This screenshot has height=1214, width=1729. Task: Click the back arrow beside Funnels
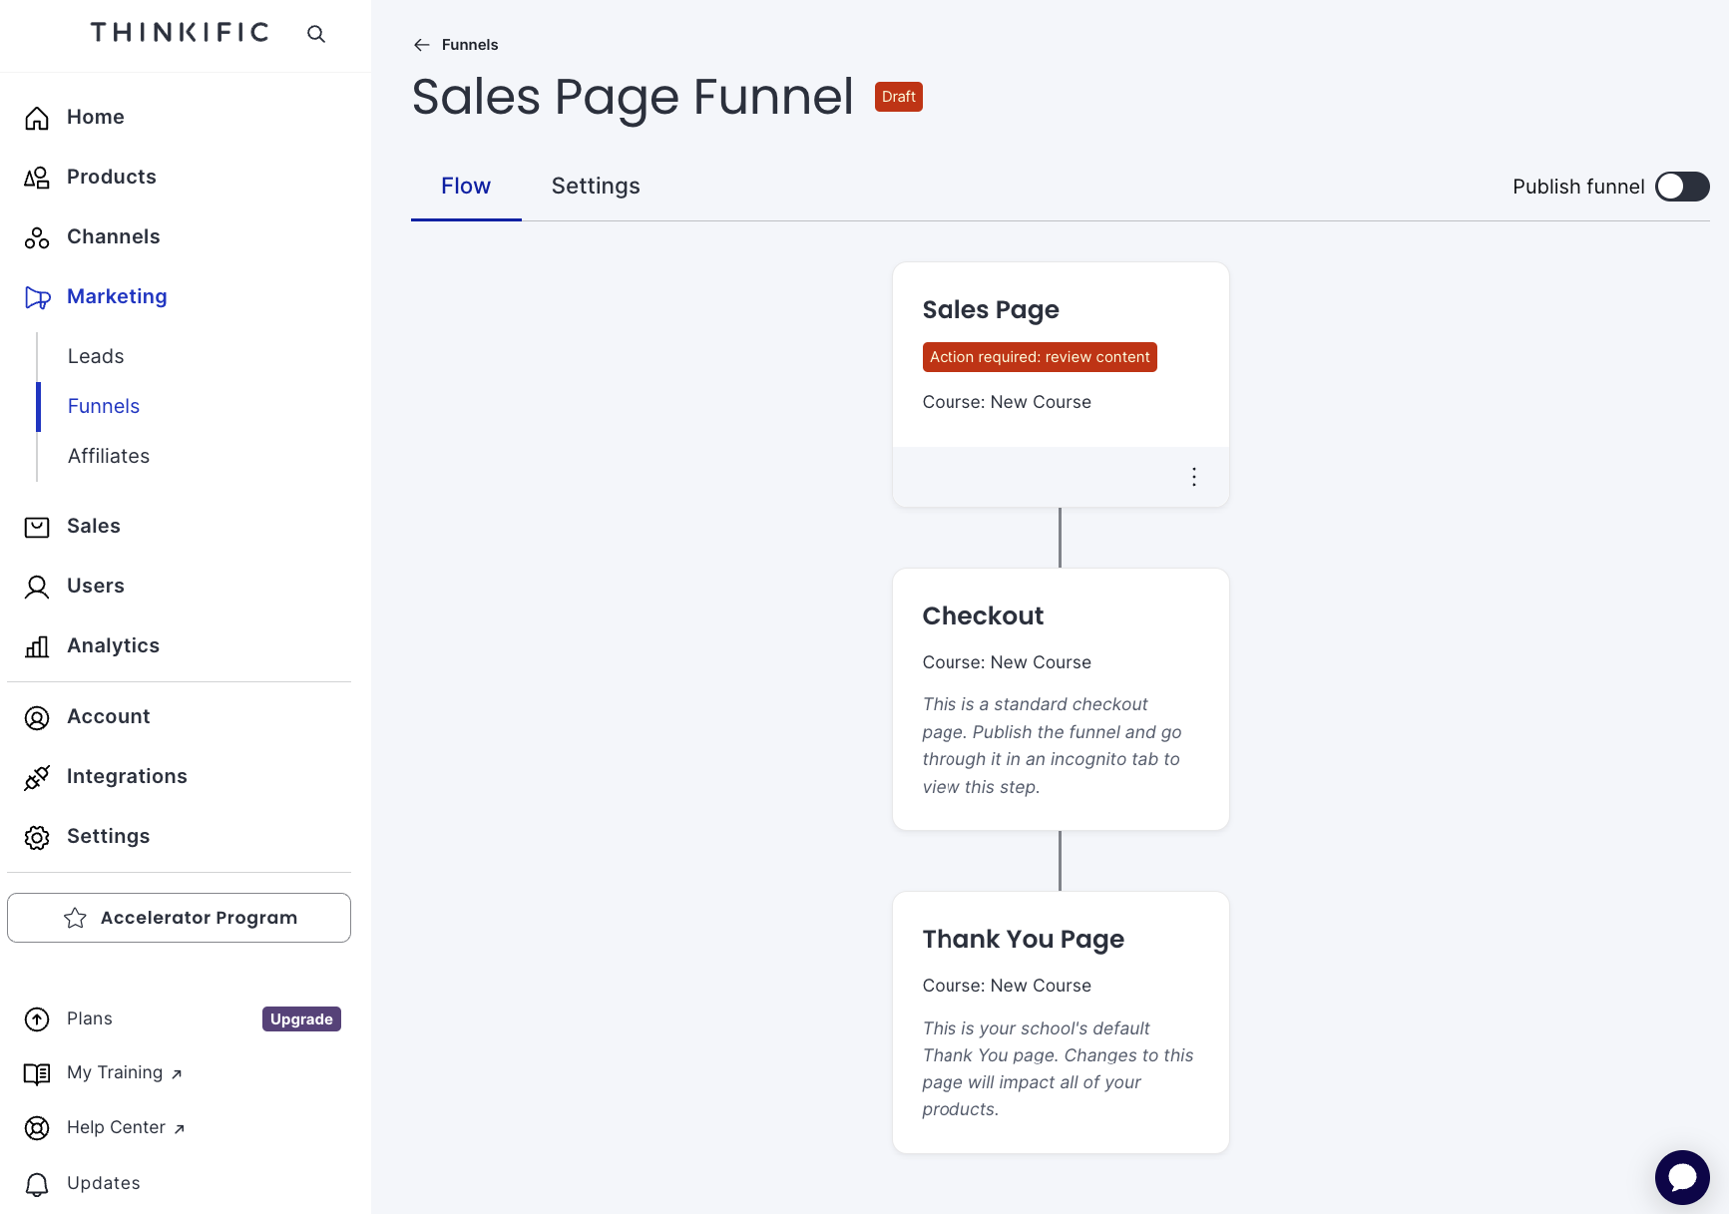[422, 45]
